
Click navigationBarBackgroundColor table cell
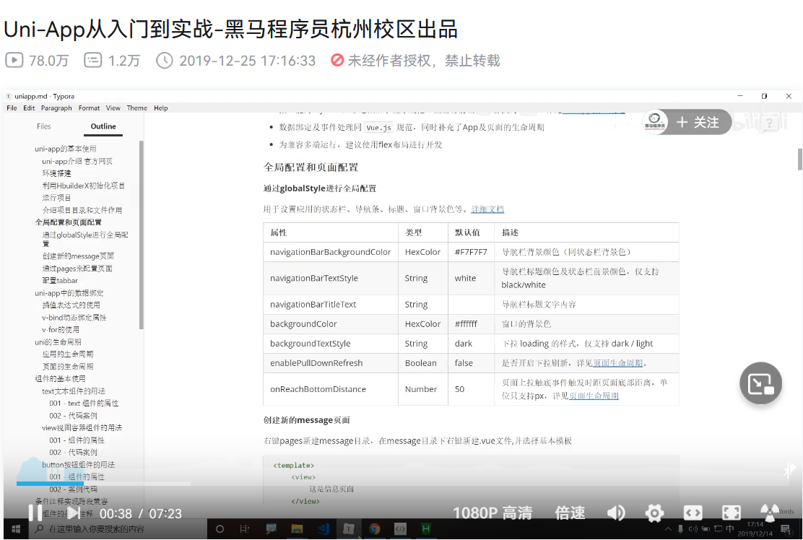click(x=330, y=252)
